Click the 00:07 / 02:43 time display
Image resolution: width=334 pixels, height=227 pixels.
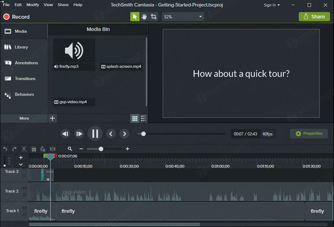(245, 134)
